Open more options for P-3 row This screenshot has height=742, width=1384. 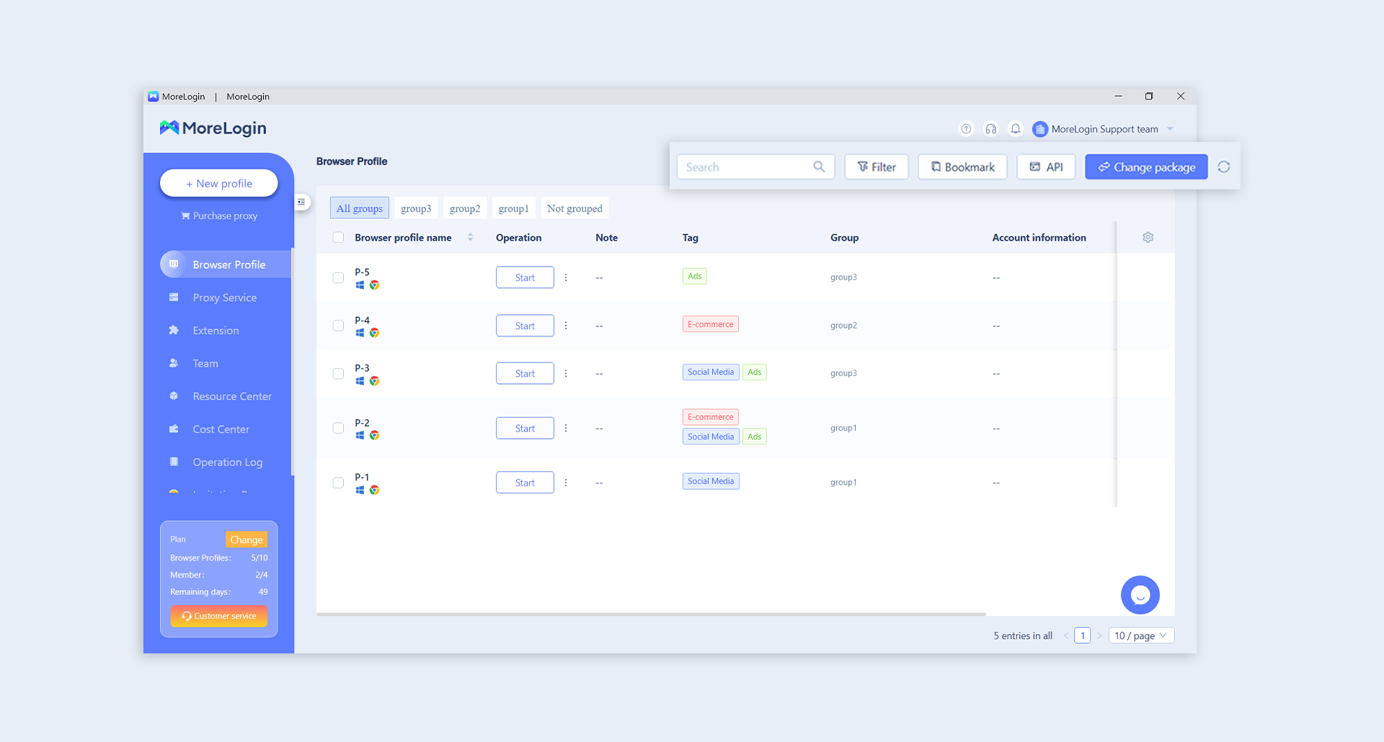point(566,373)
